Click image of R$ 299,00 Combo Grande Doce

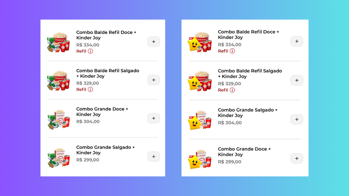[199, 159]
